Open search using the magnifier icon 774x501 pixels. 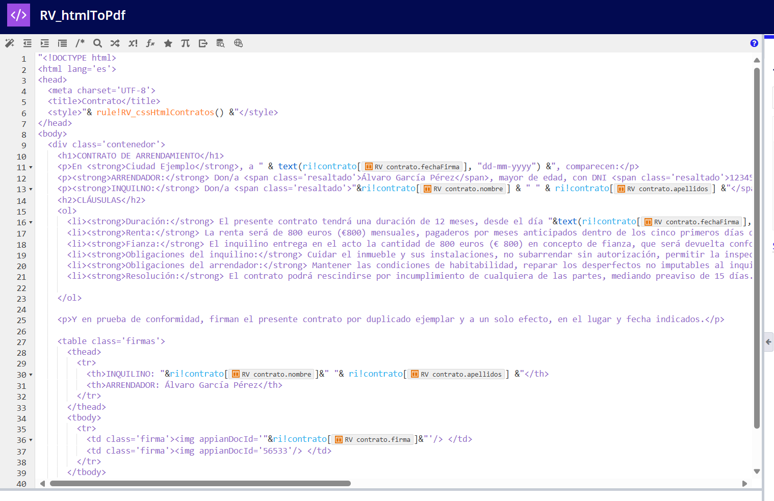tap(97, 43)
